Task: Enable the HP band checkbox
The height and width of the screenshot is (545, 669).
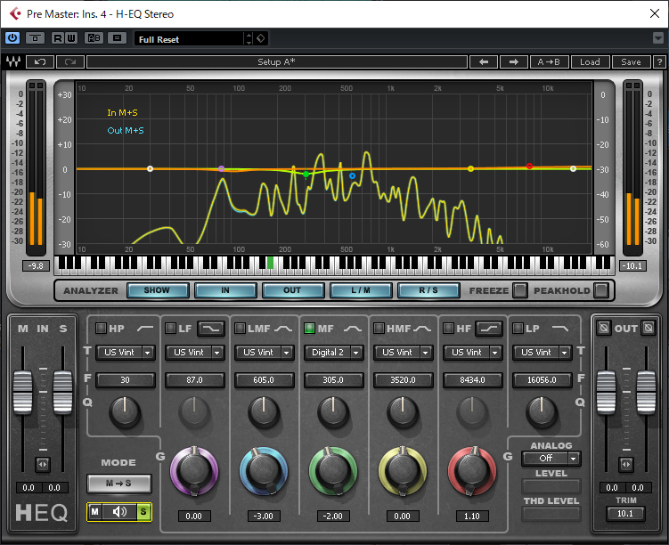Action: (x=101, y=329)
